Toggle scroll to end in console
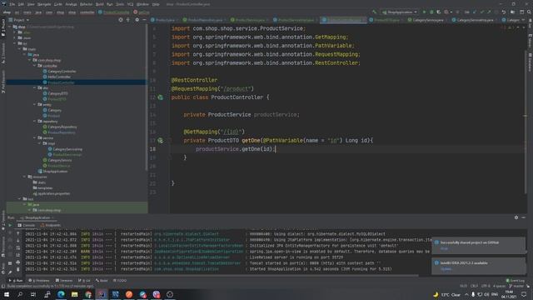Screen dimensions: 533x300 click(x=18, y=255)
